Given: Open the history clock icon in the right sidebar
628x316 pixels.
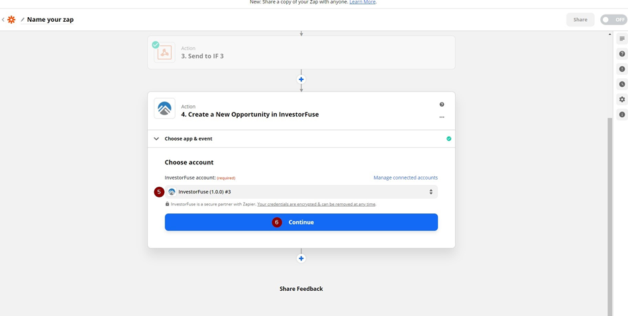Looking at the screenshot, I should pos(622,84).
